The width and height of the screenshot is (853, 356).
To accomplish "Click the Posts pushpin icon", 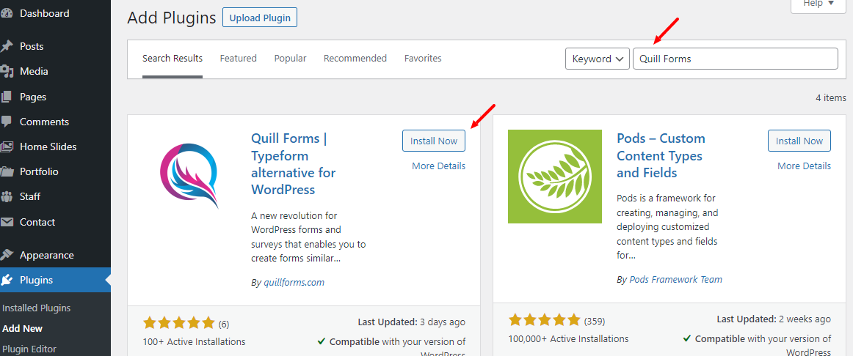I will [x=7, y=46].
